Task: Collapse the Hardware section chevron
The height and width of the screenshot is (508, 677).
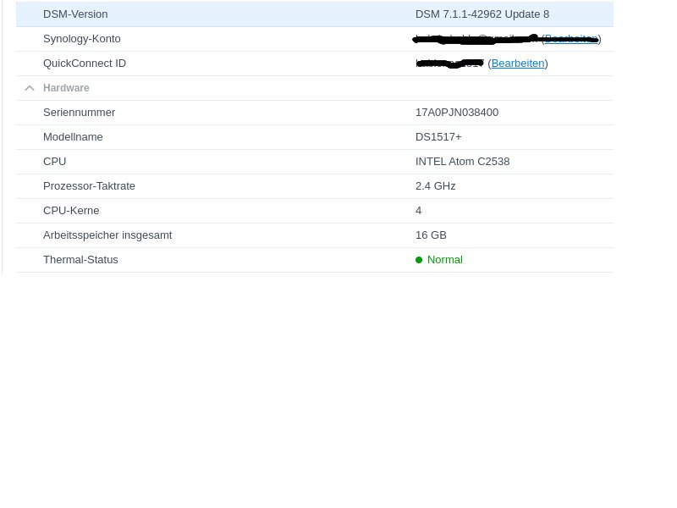Action: coord(30,88)
